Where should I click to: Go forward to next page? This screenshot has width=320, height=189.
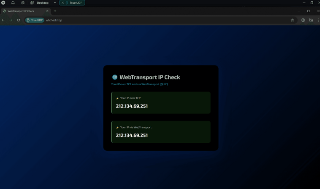coord(11,20)
